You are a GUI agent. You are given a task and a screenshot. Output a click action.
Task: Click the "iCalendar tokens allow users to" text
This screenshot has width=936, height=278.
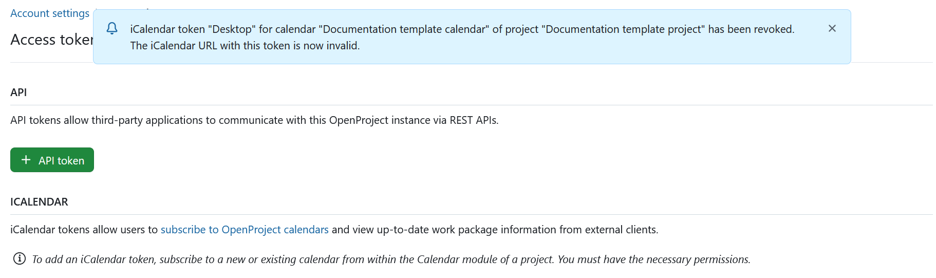coord(84,230)
